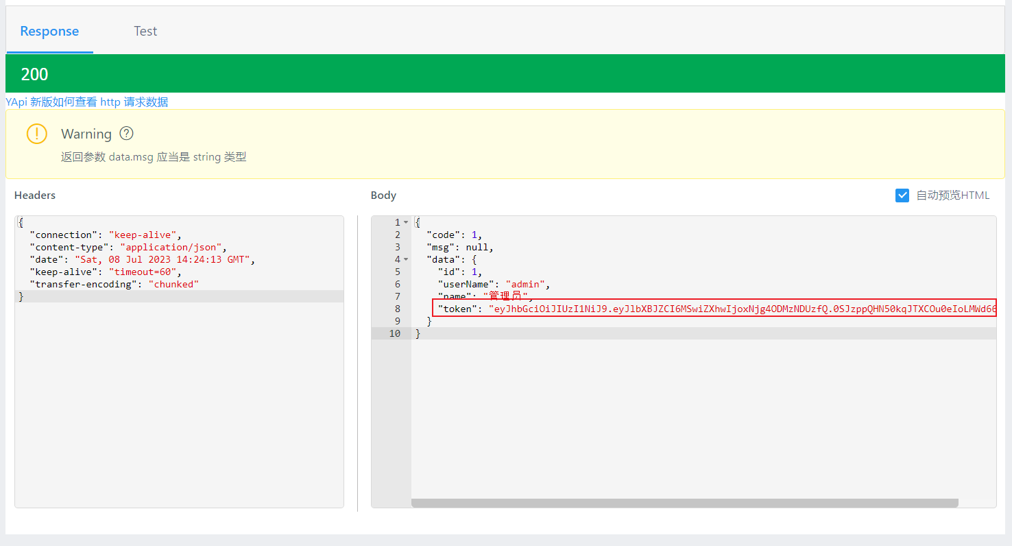This screenshot has height=546, width=1012.
Task: Click the warning message about data.msg
Action: coord(154,157)
